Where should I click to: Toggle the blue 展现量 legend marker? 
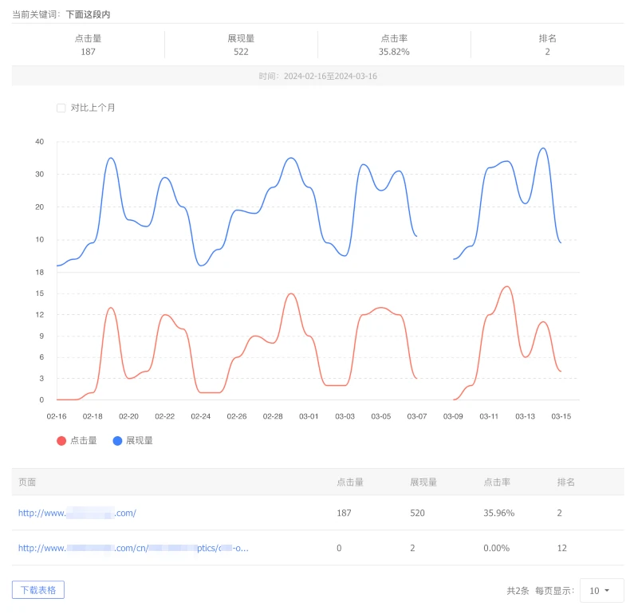pyautogui.click(x=117, y=441)
